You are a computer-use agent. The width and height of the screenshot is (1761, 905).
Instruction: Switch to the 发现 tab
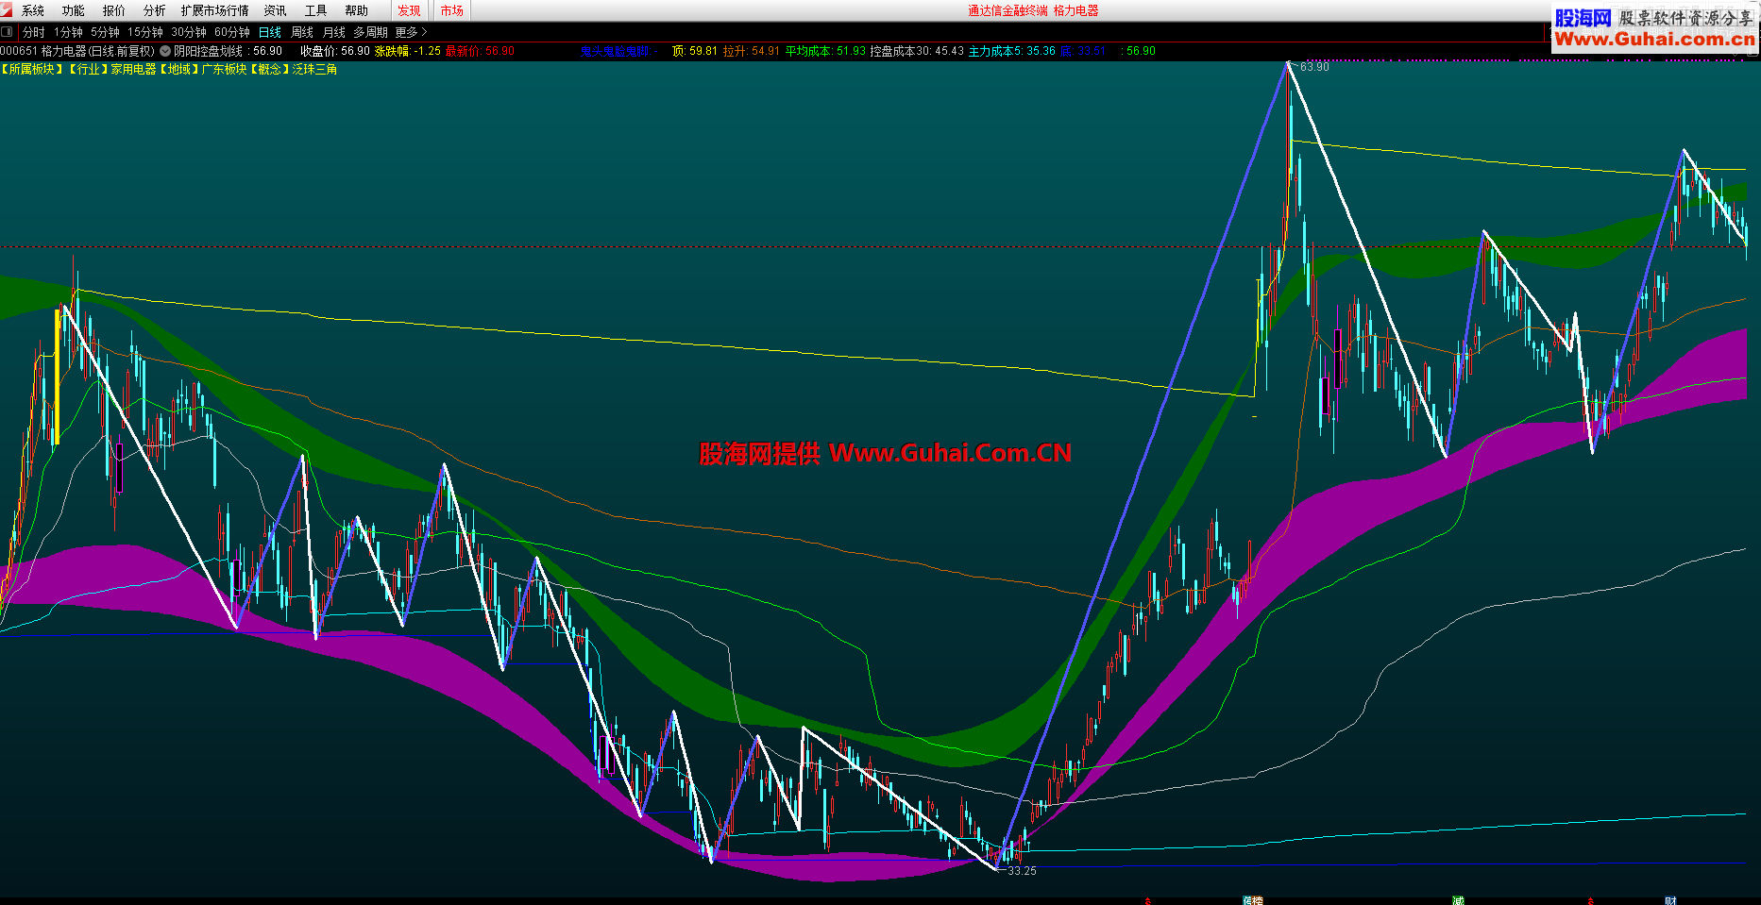click(x=410, y=10)
